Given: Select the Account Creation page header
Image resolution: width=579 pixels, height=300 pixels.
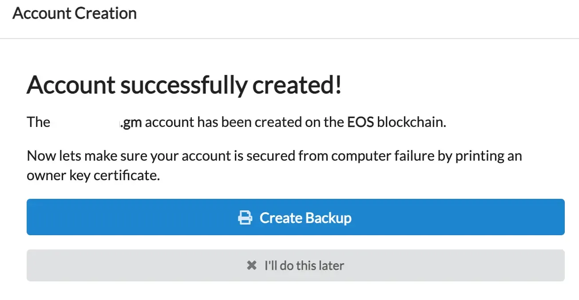Looking at the screenshot, I should 74,13.
